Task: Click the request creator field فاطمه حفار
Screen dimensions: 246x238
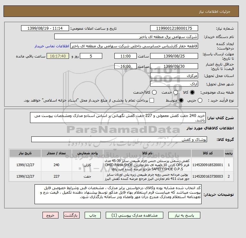Action: [134, 46]
